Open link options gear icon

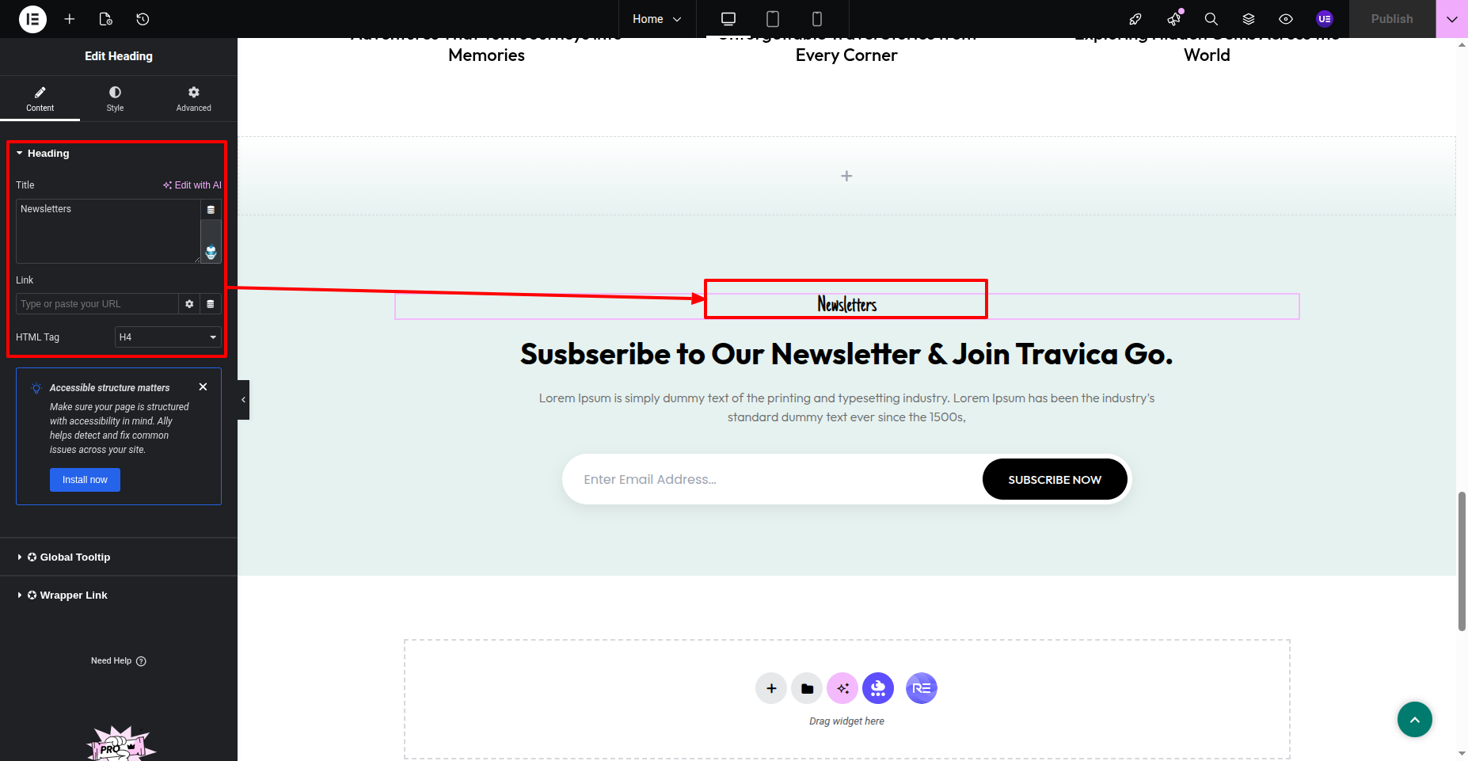pyautogui.click(x=189, y=304)
